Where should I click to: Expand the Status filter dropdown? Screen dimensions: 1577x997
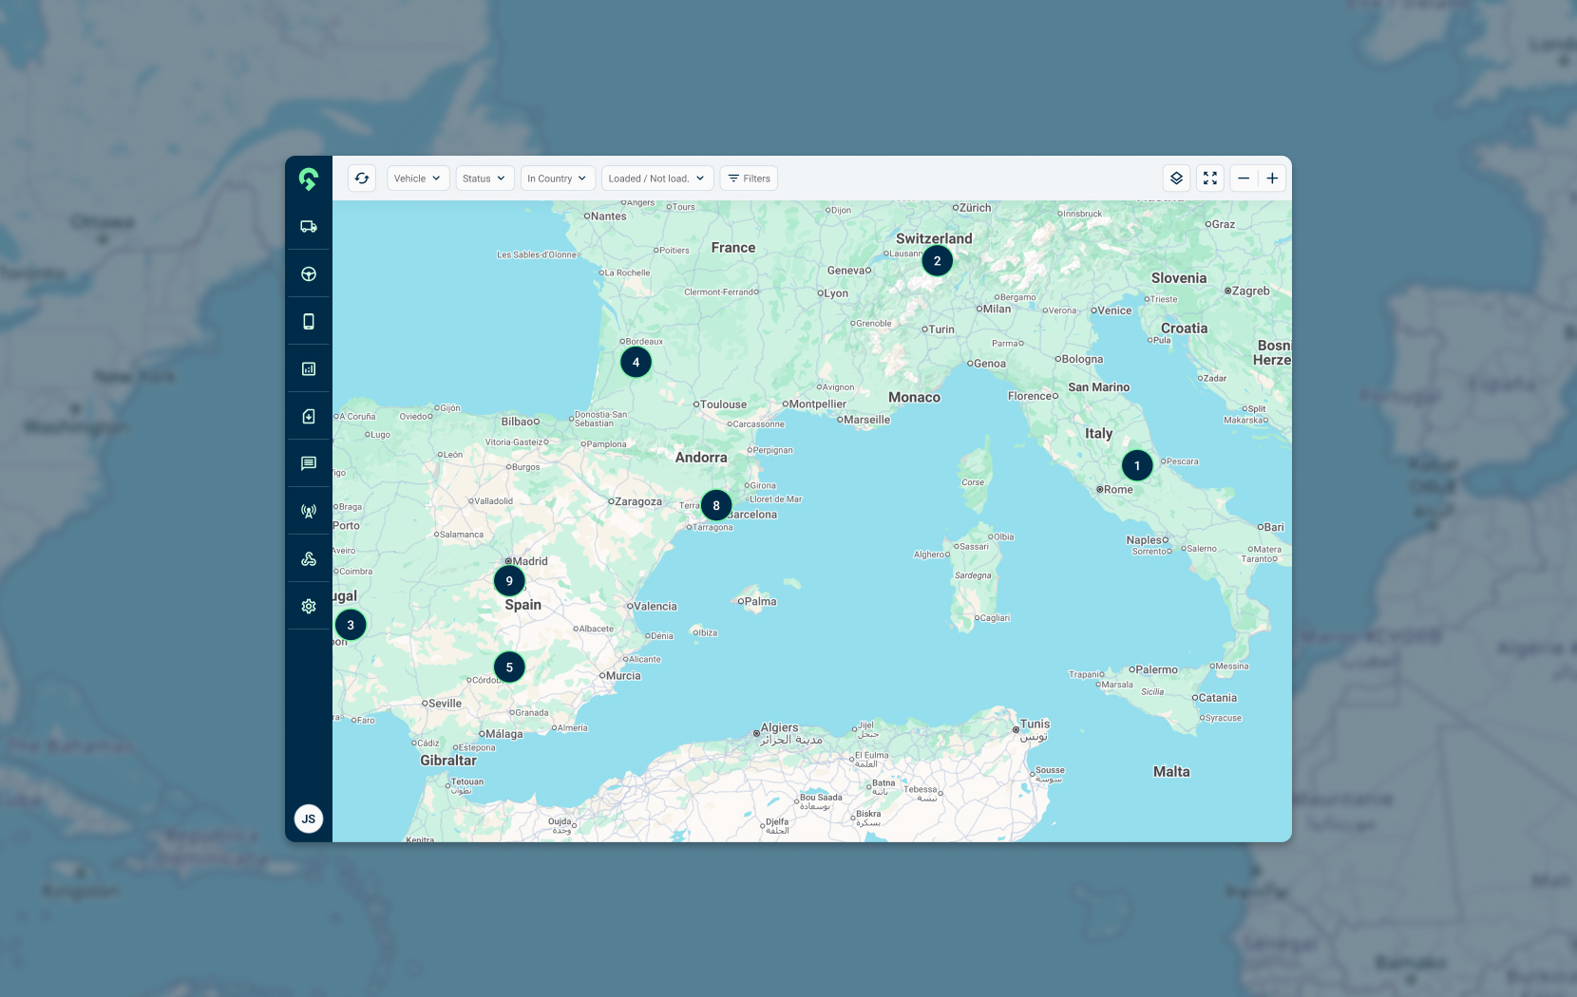pyautogui.click(x=484, y=178)
